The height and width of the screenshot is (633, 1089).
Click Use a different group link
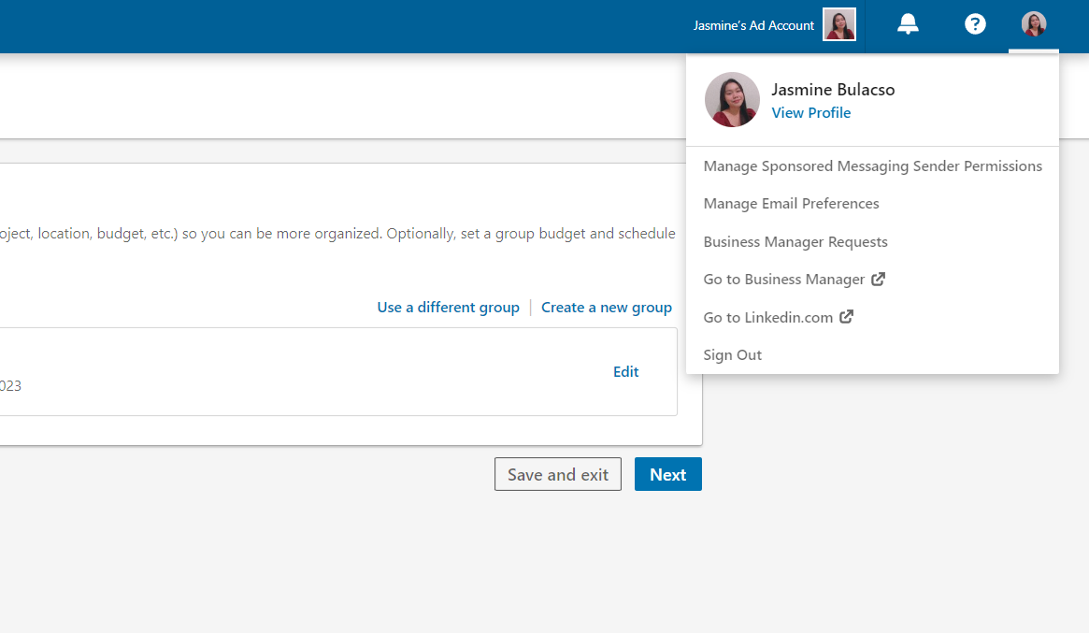(x=448, y=307)
